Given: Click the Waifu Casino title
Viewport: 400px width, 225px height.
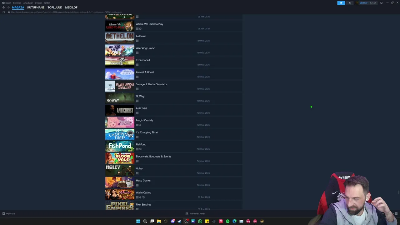Looking at the screenshot, I should 143,192.
